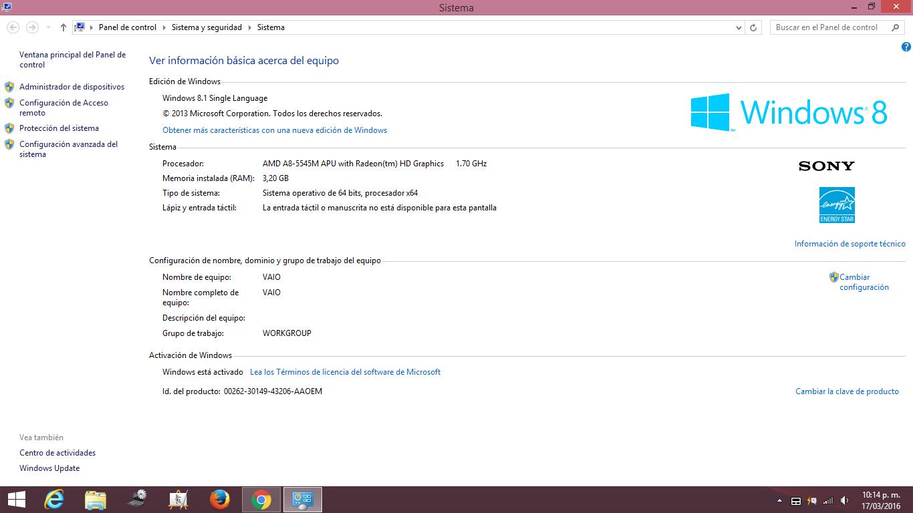913x513 pixels.
Task: Open Ventana principal del Panel de control
Action: (x=72, y=59)
